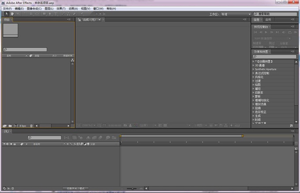
Task: Click the work area end handle
Action: pyautogui.click(x=243, y=136)
